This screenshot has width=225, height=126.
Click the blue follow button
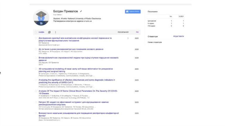click(133, 11)
